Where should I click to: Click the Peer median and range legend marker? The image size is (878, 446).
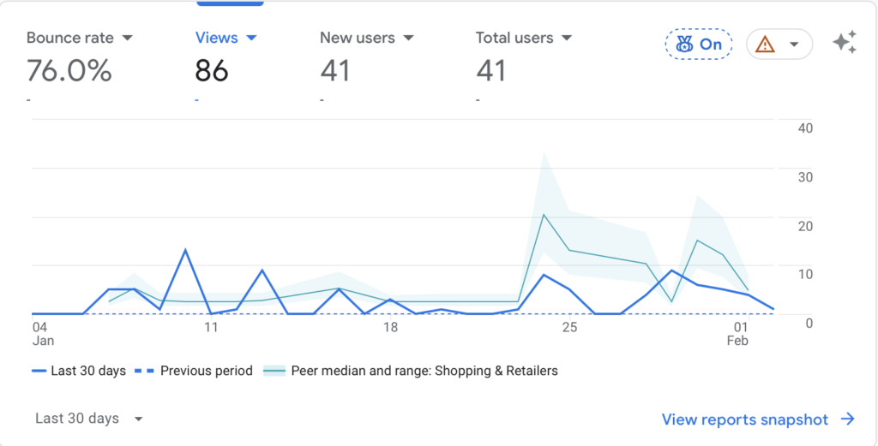pos(274,371)
